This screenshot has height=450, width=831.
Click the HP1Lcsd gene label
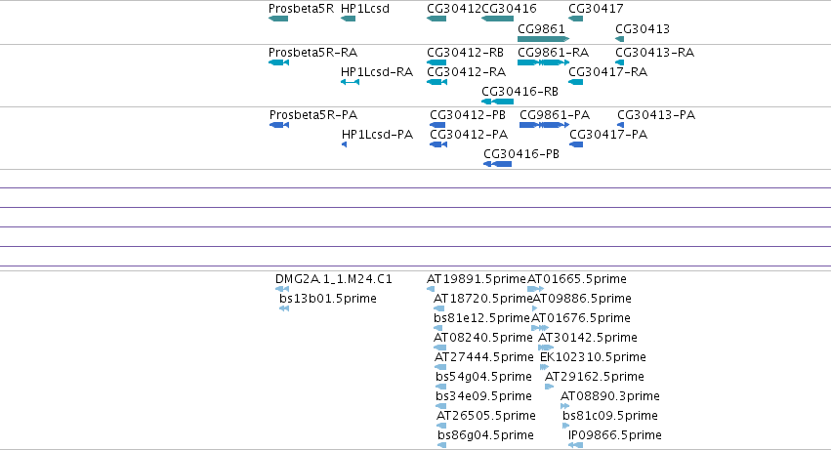(365, 9)
